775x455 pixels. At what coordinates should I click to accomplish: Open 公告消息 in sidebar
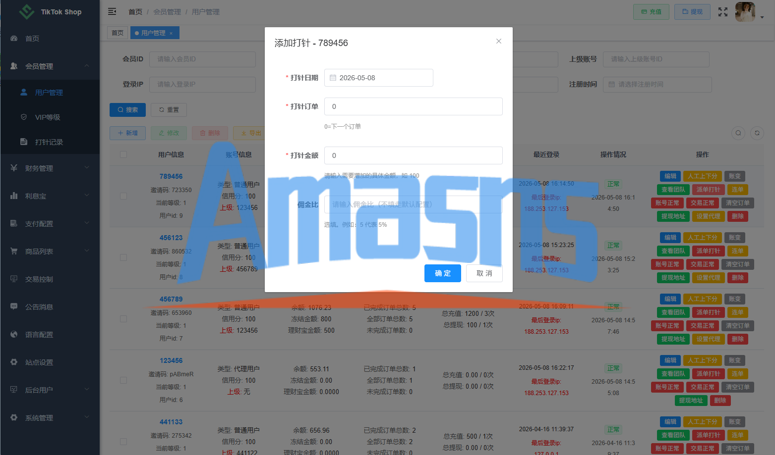[50, 306]
